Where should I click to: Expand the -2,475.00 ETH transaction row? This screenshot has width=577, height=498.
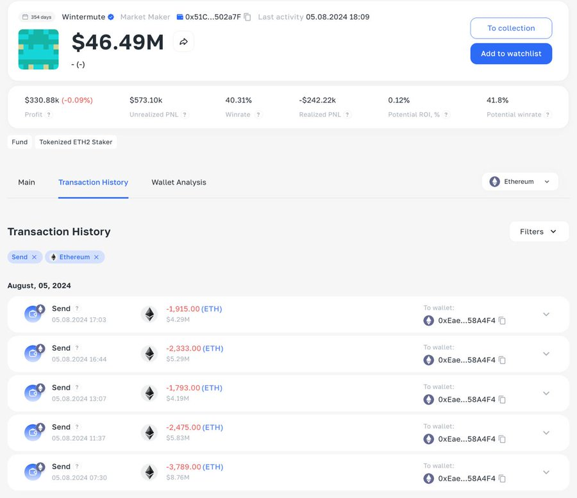click(546, 433)
